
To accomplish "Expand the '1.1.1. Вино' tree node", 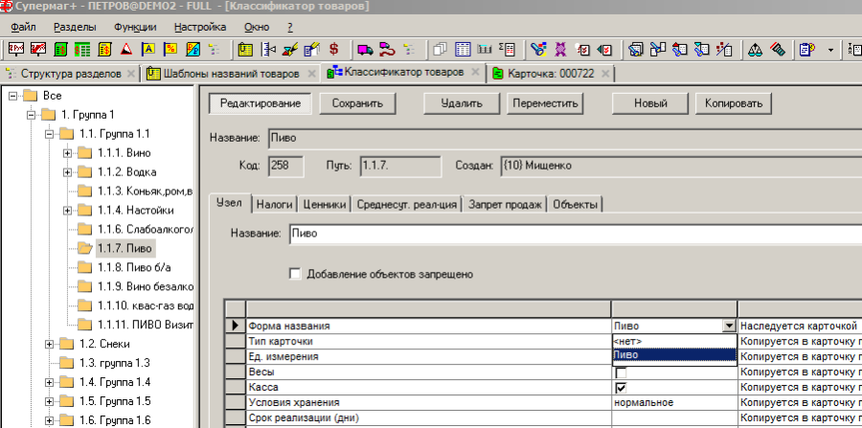I will tap(68, 153).
